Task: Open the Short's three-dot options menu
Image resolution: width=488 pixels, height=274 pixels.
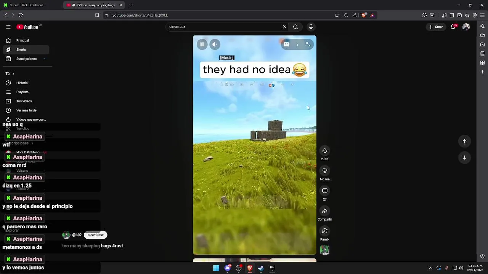Action: pos(297,45)
